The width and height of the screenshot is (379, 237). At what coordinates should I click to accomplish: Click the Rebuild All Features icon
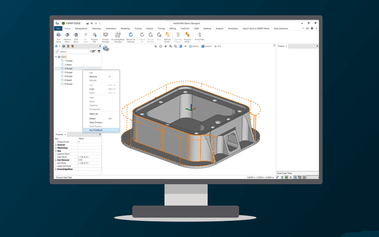130,37
